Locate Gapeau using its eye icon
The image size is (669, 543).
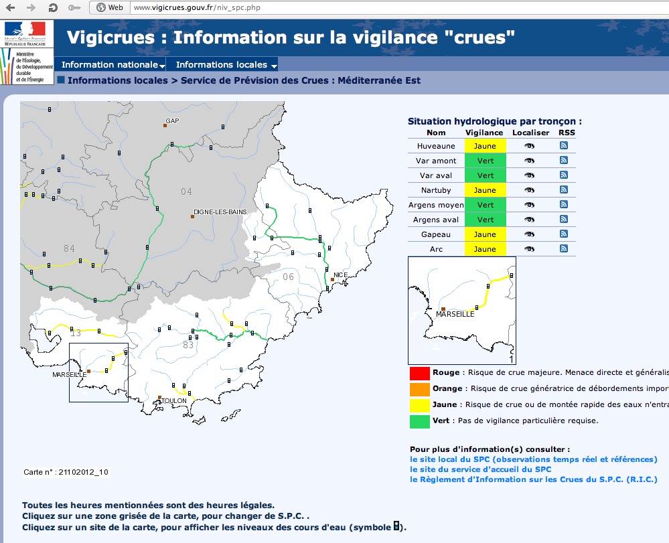[530, 234]
